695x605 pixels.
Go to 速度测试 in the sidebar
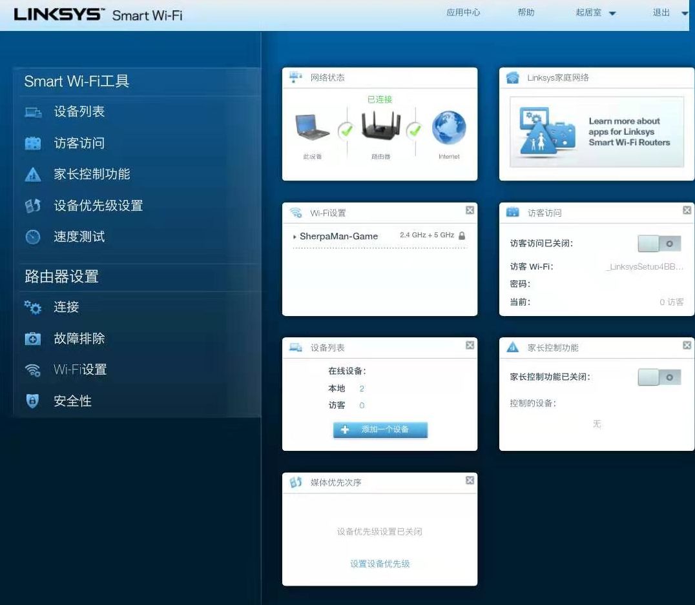79,237
